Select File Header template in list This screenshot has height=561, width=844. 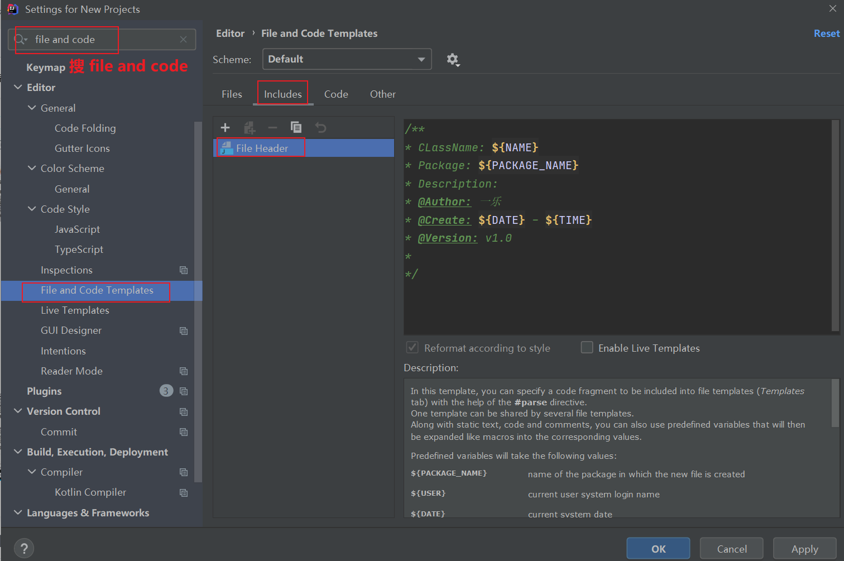[304, 148]
